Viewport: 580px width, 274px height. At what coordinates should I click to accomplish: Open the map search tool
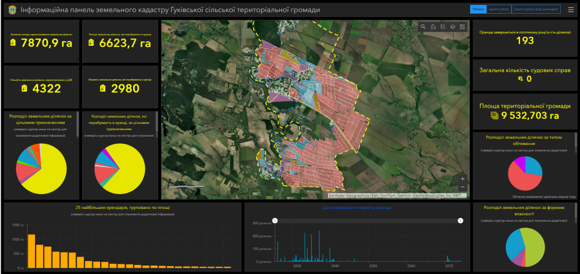click(x=423, y=27)
